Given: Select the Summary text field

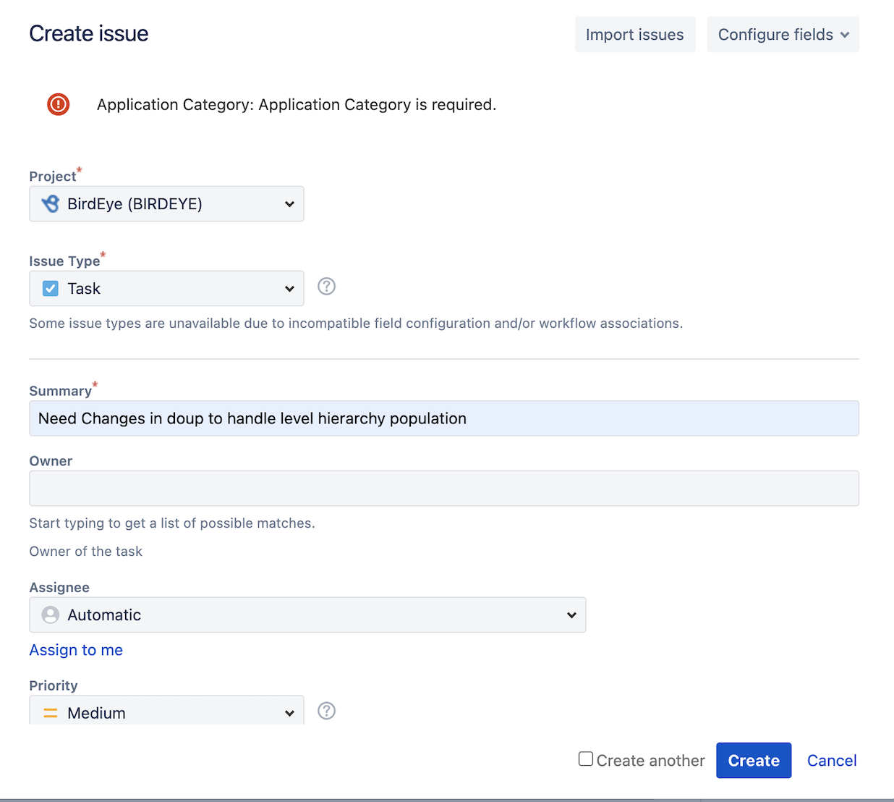Looking at the screenshot, I should (443, 418).
